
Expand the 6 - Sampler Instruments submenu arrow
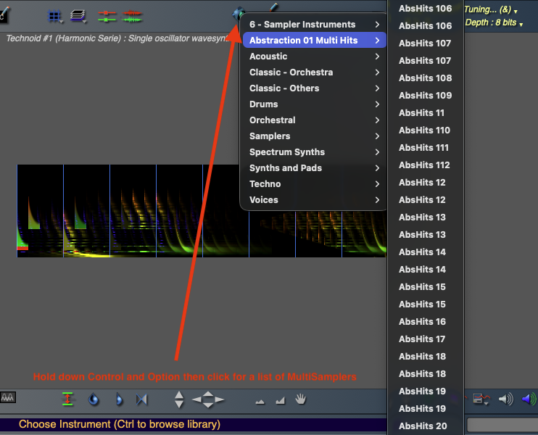[x=377, y=25]
